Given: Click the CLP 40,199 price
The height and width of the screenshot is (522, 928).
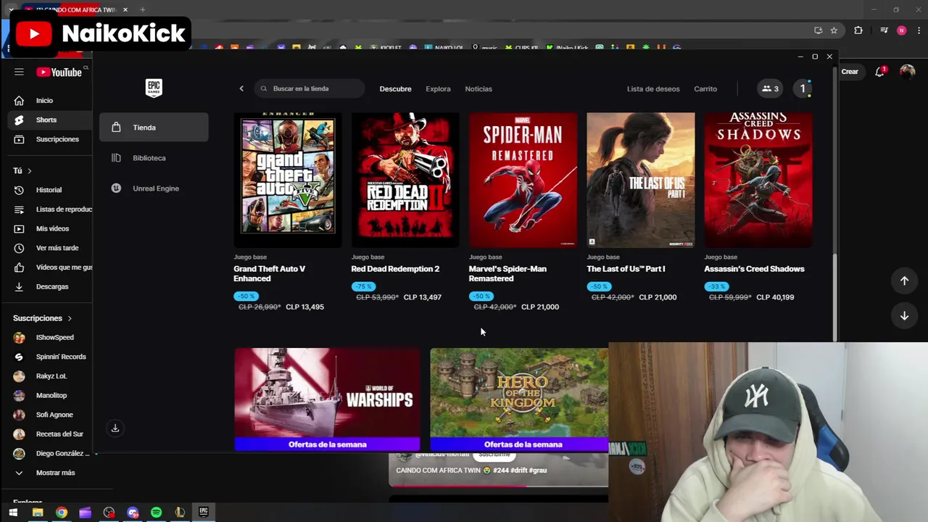Looking at the screenshot, I should [775, 297].
